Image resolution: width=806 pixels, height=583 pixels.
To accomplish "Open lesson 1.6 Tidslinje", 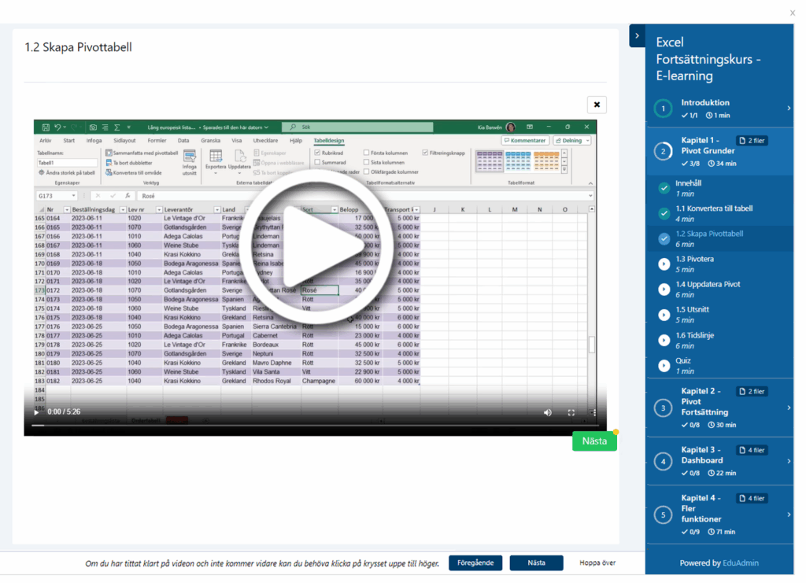I will pos(719,340).
